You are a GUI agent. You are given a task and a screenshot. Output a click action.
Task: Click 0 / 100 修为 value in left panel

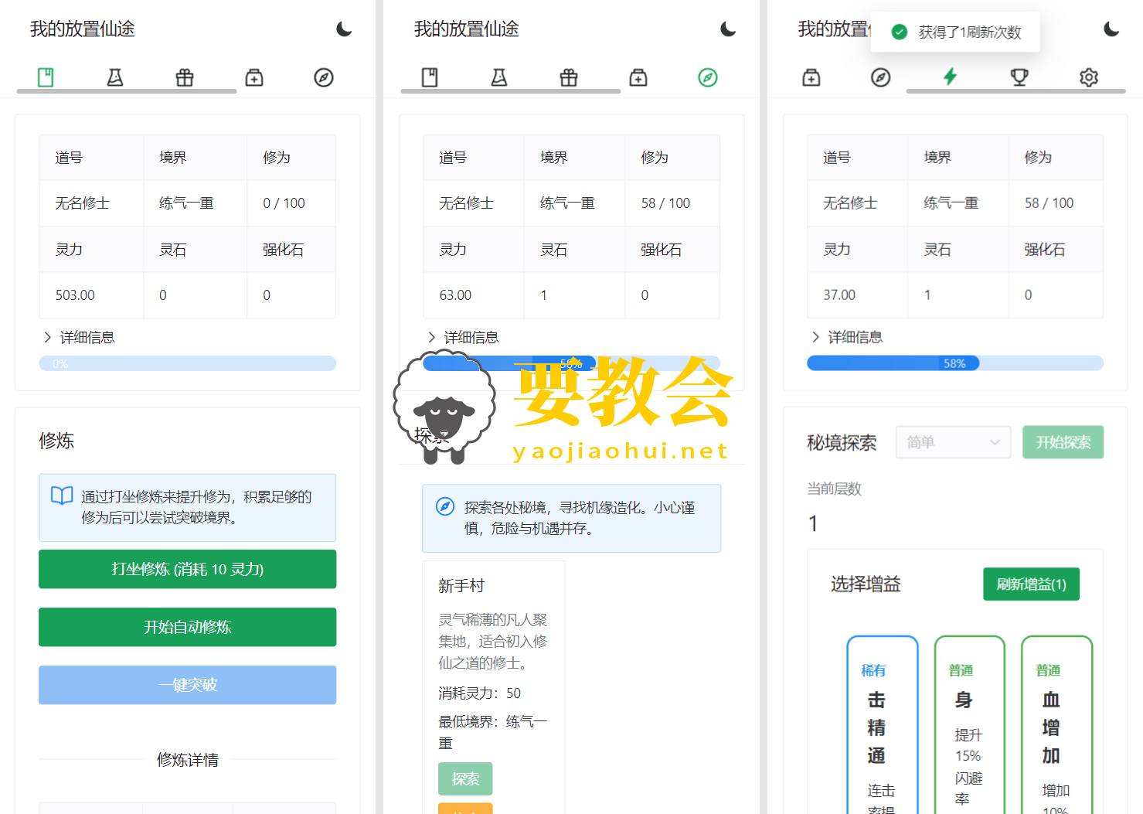click(x=284, y=203)
